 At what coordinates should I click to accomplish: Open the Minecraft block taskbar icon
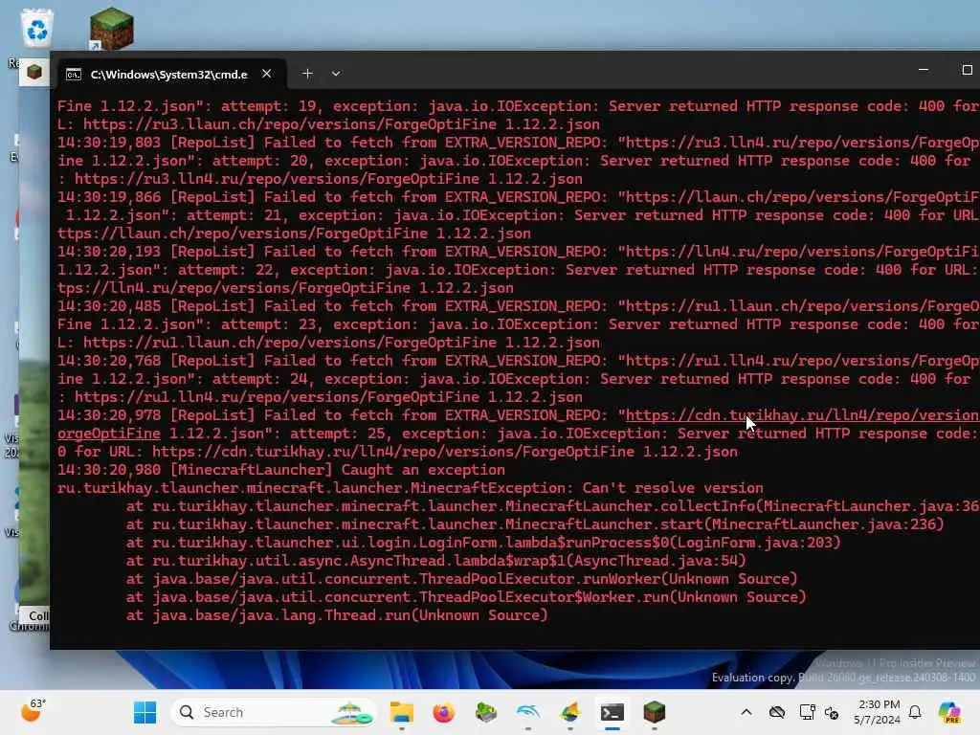(655, 712)
